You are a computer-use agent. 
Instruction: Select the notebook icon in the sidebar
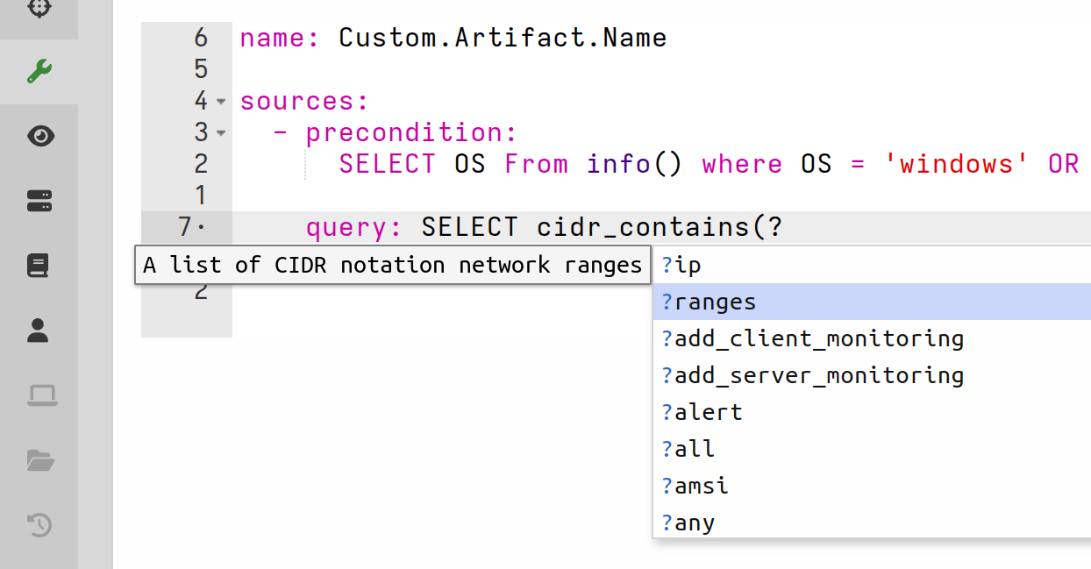point(39,265)
